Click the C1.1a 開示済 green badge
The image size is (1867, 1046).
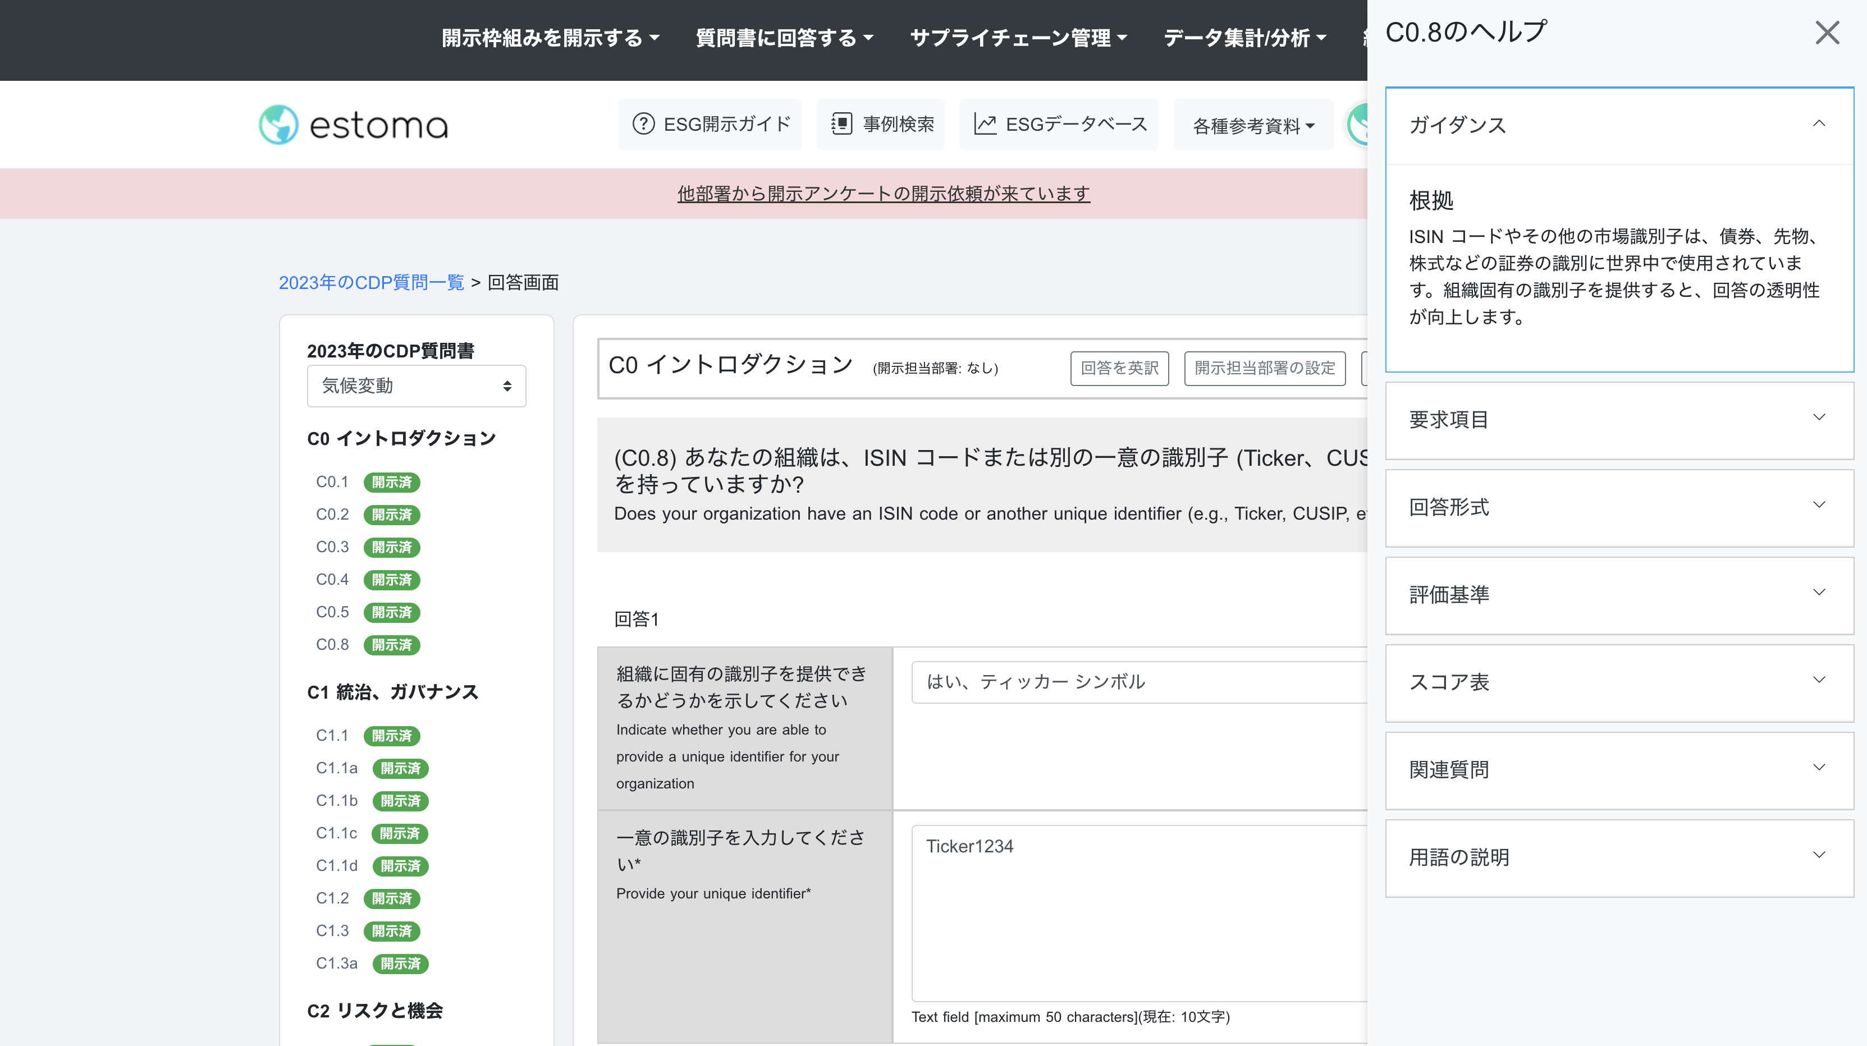coord(400,768)
